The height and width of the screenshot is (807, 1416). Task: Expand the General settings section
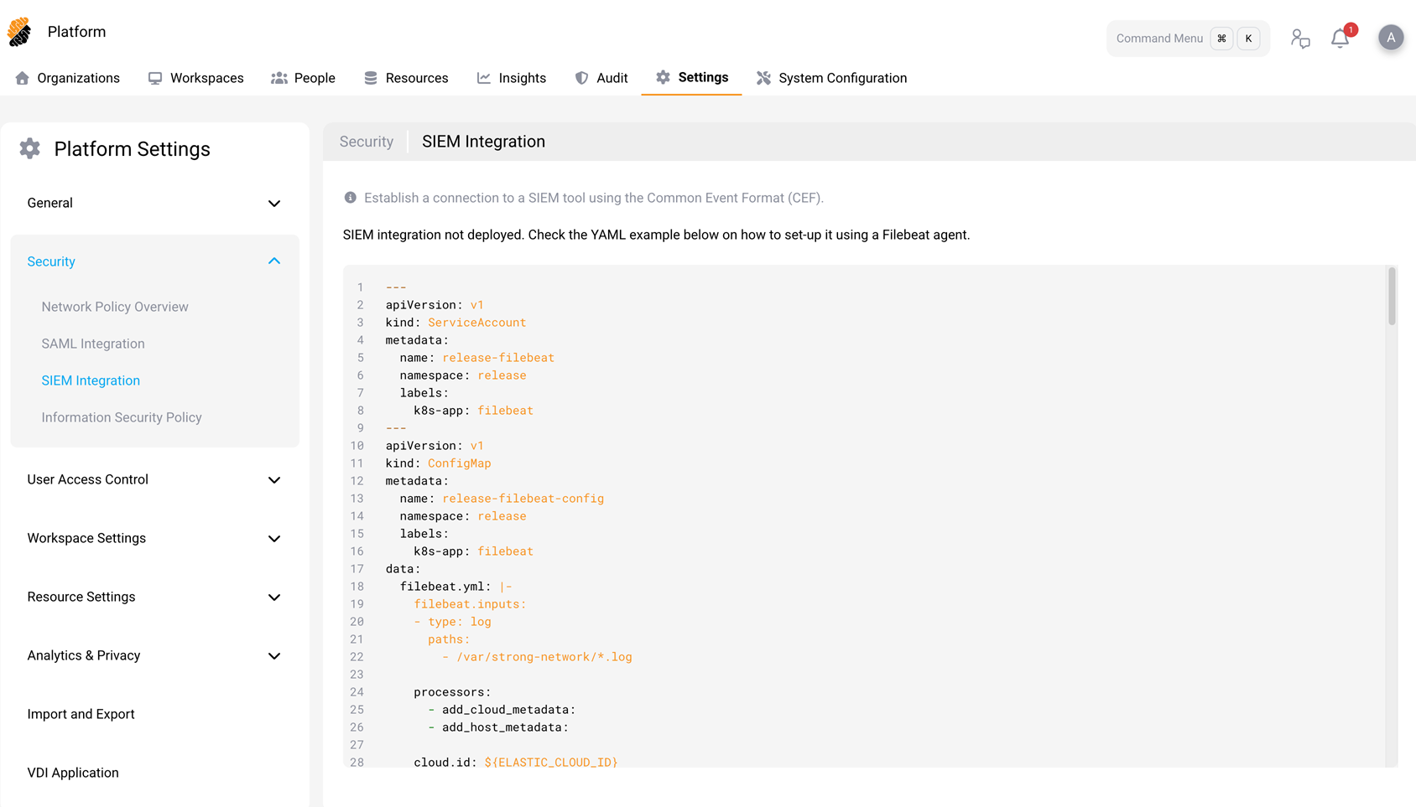[x=274, y=203]
